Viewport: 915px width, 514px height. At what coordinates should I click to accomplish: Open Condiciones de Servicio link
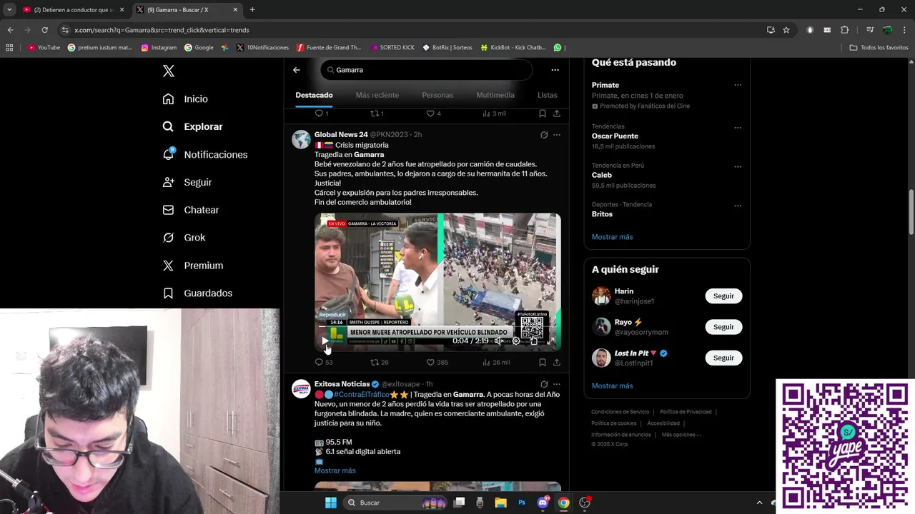point(620,412)
